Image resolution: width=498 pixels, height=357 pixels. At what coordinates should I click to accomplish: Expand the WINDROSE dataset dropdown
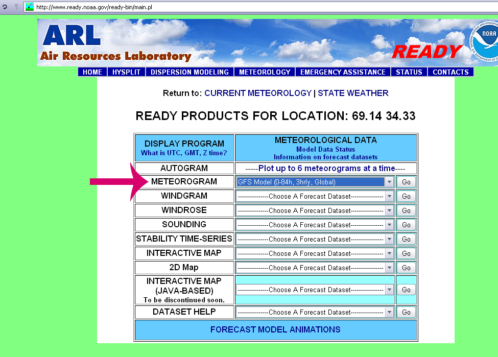(x=315, y=210)
